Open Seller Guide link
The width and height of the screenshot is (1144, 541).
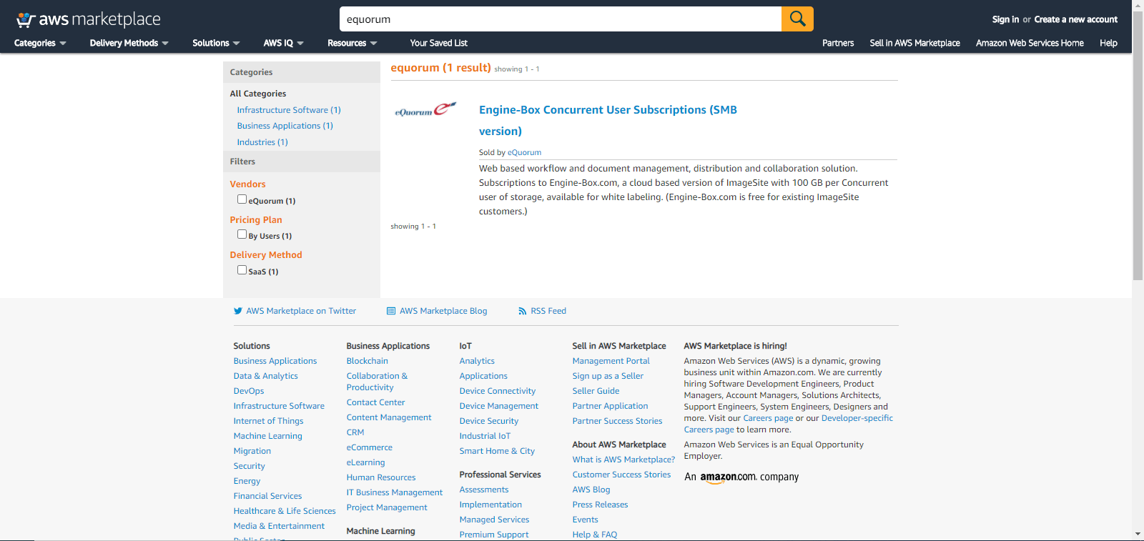tap(596, 391)
